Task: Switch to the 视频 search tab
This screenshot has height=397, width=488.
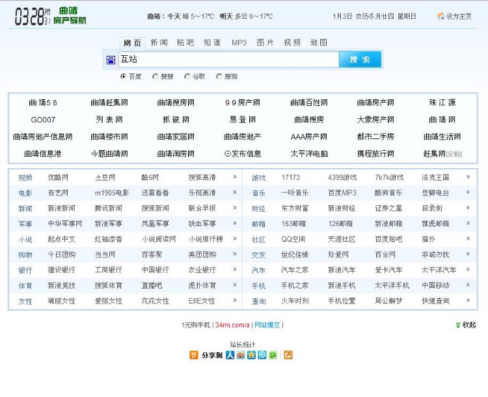Action: pos(292,43)
